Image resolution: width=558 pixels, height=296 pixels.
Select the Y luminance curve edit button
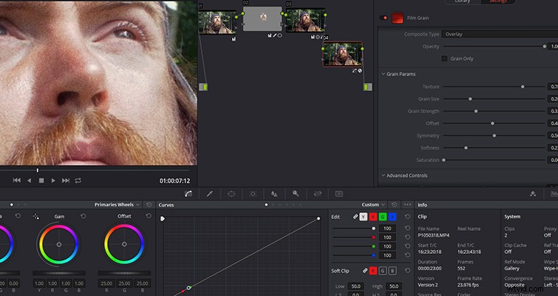(x=363, y=217)
